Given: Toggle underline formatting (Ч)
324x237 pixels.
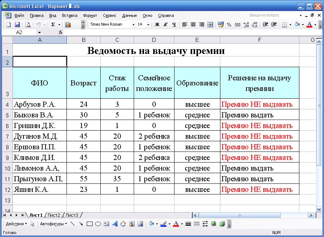Looking at the screenshot, I should tap(174, 26).
